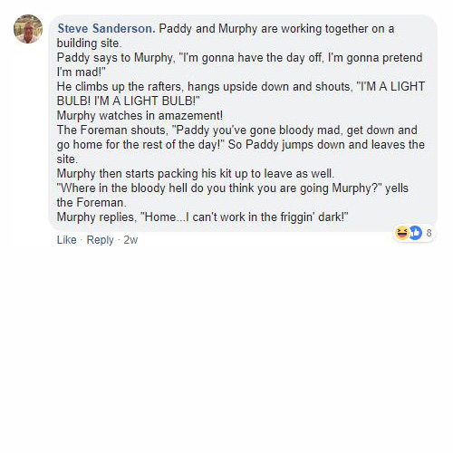Image resolution: width=453 pixels, height=453 pixels.
Task: Click "Murphy watches in amazement!" line
Action: pyautogui.click(x=140, y=115)
